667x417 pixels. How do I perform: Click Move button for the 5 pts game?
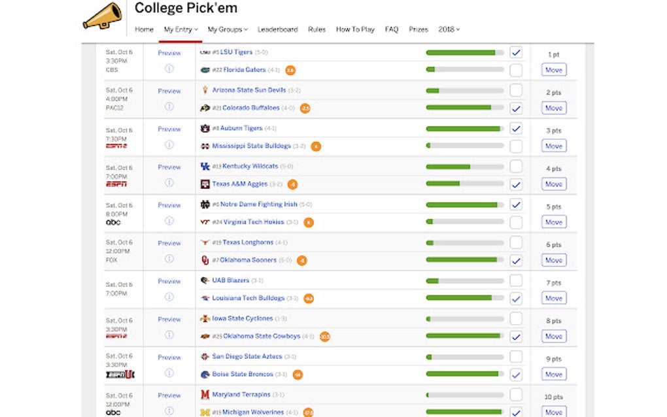[x=553, y=222]
